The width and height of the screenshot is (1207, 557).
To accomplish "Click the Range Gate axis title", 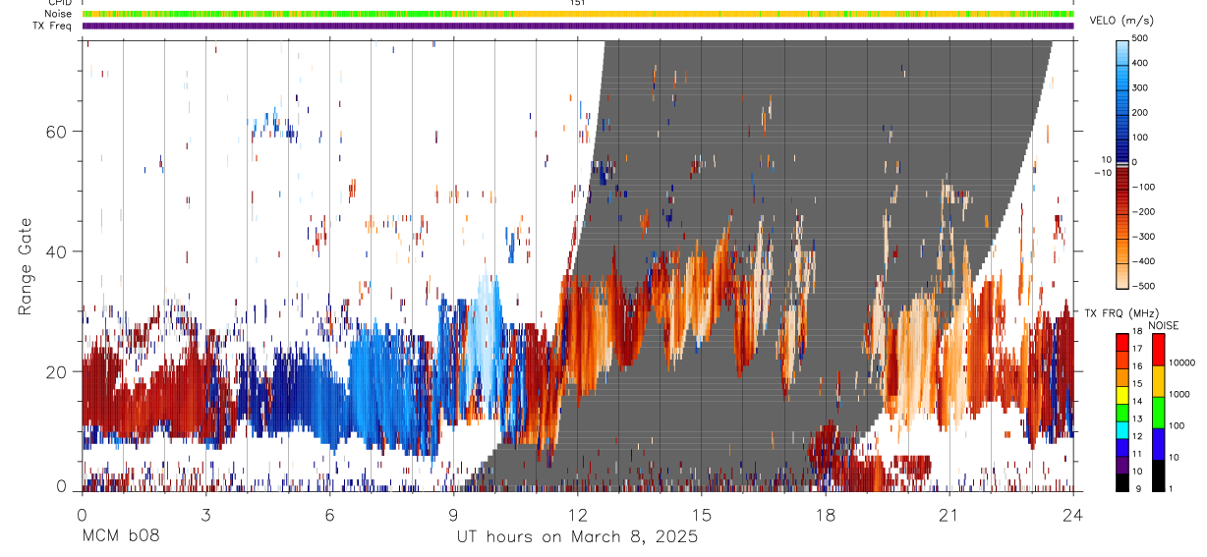I will tap(27, 267).
